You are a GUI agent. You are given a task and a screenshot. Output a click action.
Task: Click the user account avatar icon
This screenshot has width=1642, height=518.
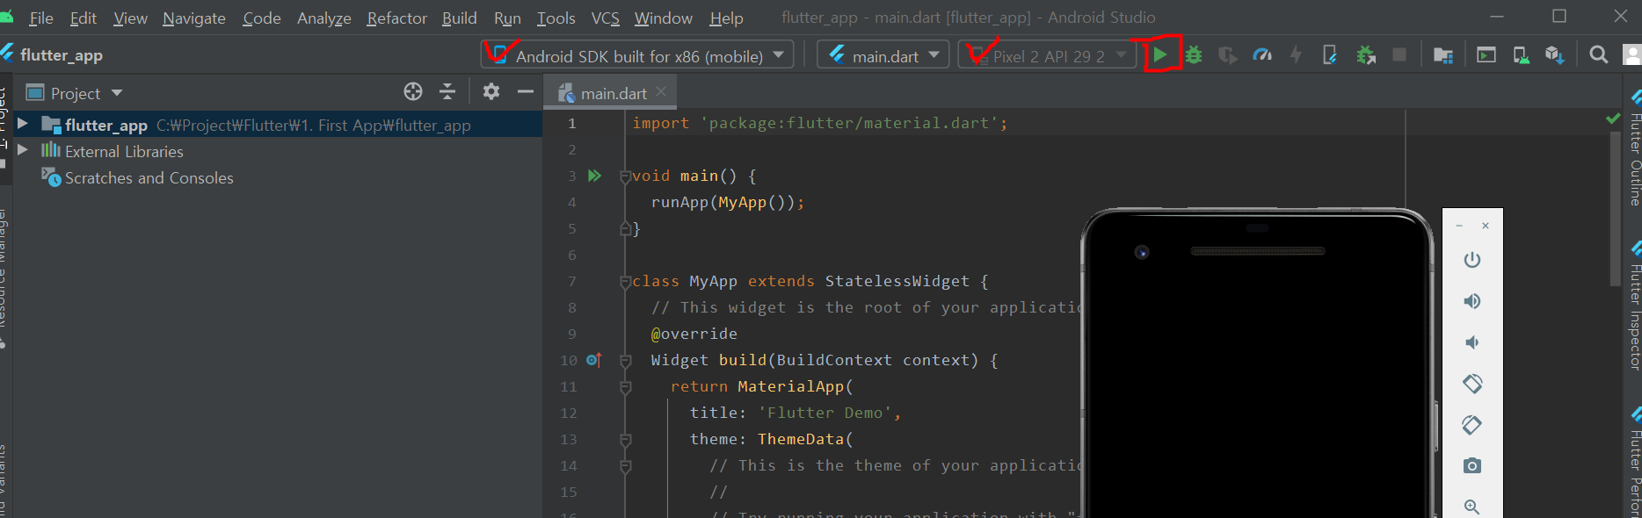coord(1632,55)
